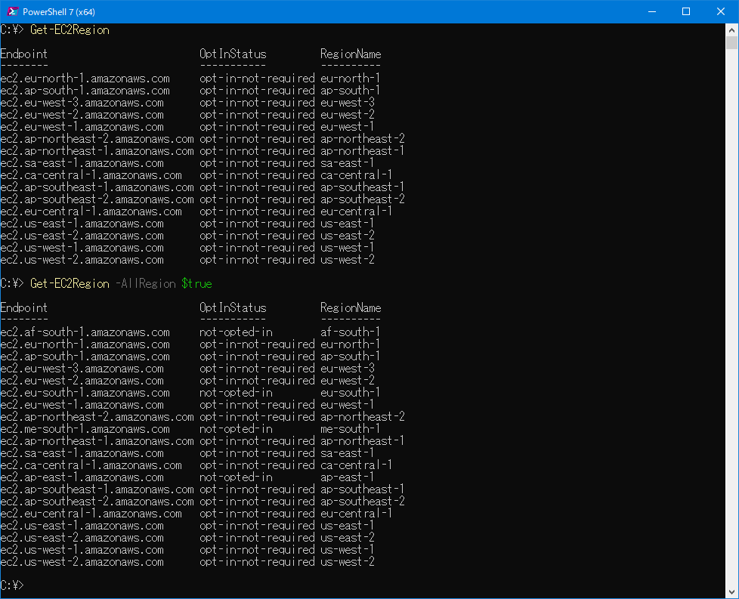Click the empty C:\ prompt at the bottom
The width and height of the screenshot is (739, 599).
(12, 585)
